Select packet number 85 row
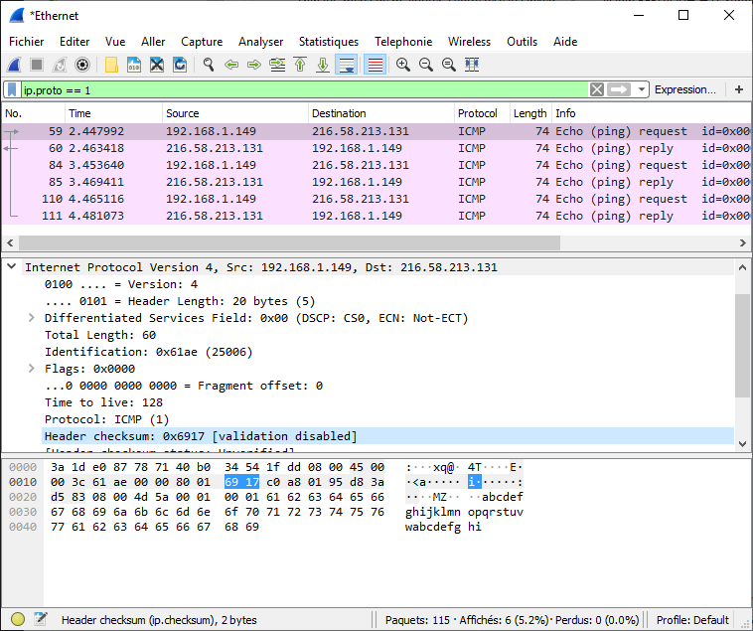Image resolution: width=753 pixels, height=631 pixels. (x=376, y=182)
